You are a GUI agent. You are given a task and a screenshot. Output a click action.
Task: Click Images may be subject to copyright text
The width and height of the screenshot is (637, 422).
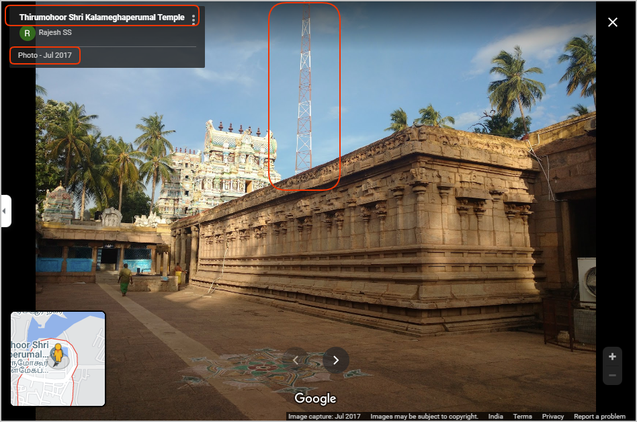point(424,417)
